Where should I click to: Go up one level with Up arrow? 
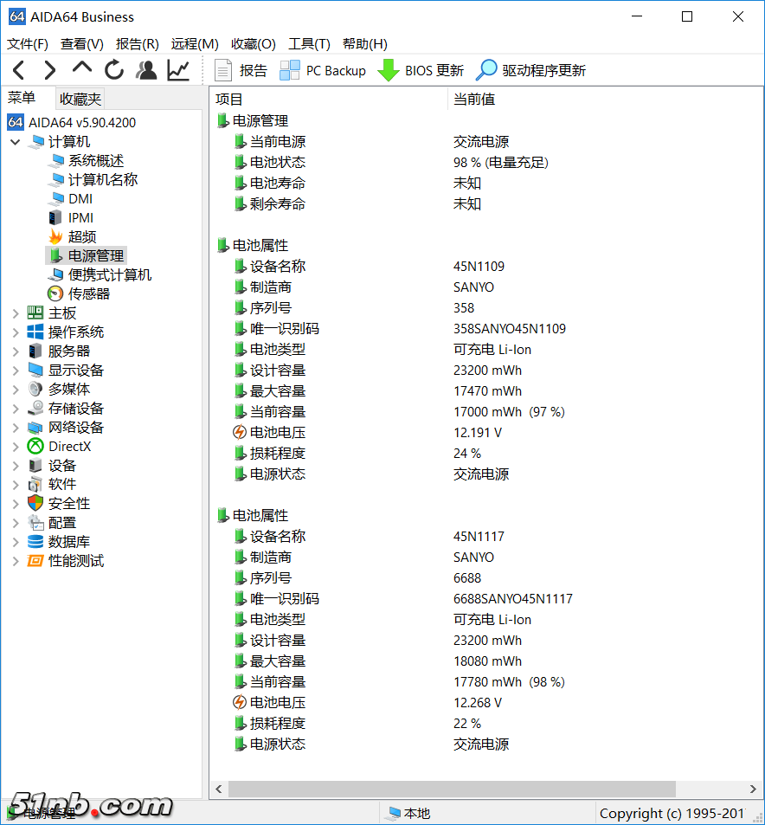click(82, 68)
